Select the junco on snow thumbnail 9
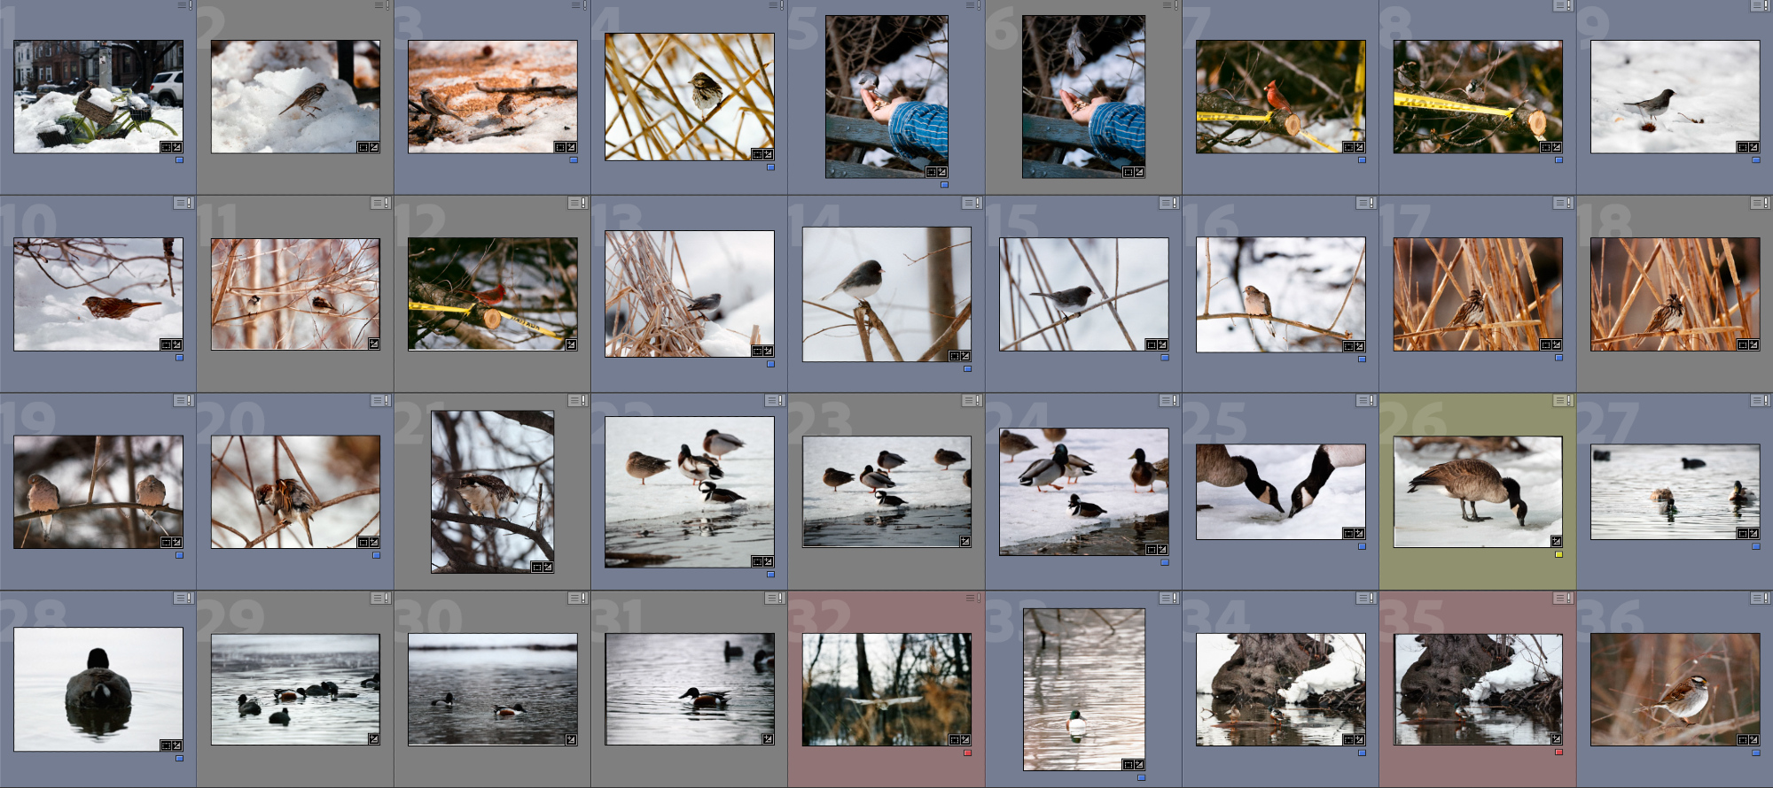This screenshot has width=1773, height=788. pos(1675,97)
